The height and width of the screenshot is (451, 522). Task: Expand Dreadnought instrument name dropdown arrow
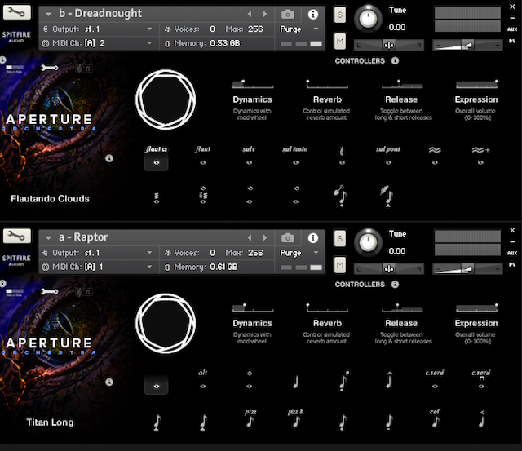pyautogui.click(x=49, y=14)
